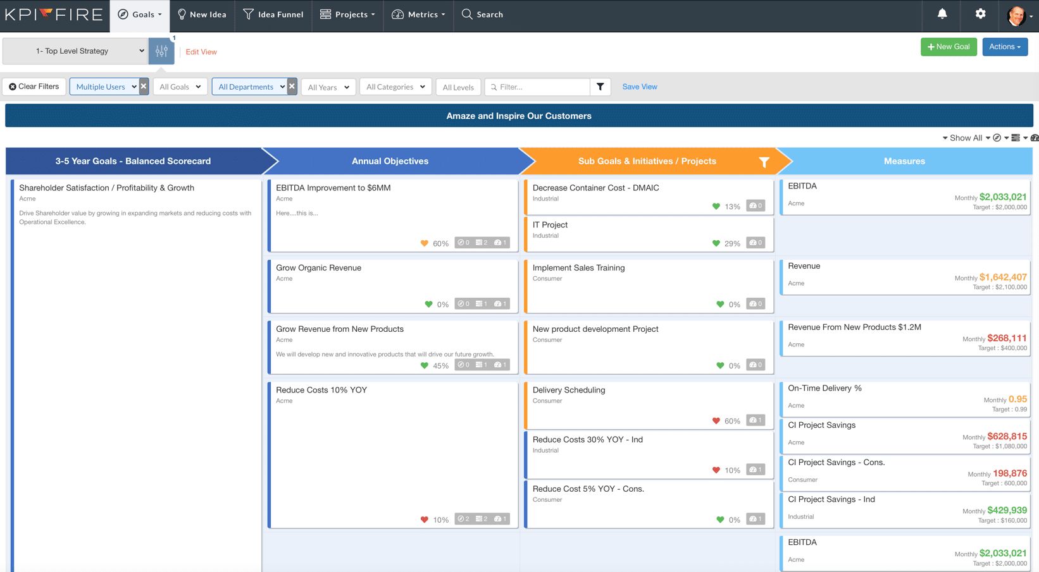Viewport: 1039px width, 572px height.
Task: Click projects count icon on Grow Organic Revenue
Action: (482, 304)
